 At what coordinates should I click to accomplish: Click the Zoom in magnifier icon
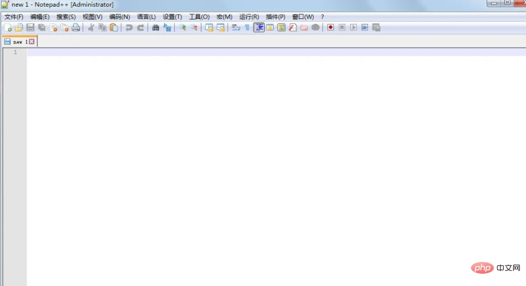pos(182,27)
